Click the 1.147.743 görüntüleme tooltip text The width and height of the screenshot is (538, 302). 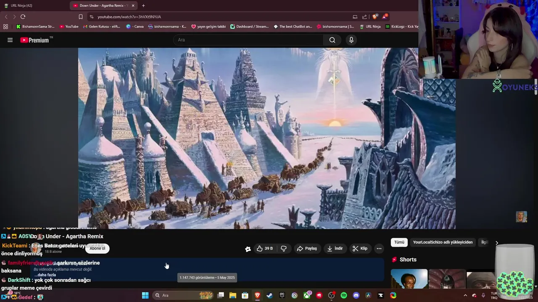pyautogui.click(x=207, y=278)
